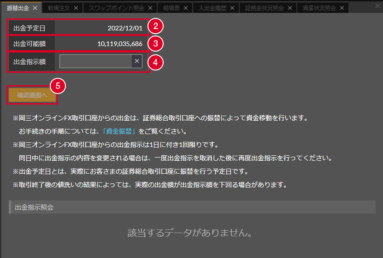Clear the 出金指示額 field with the X icon
The image size is (383, 258).
137,61
